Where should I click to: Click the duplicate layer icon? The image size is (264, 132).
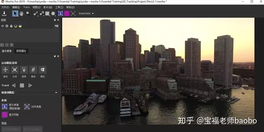pyautogui.click(x=7, y=45)
